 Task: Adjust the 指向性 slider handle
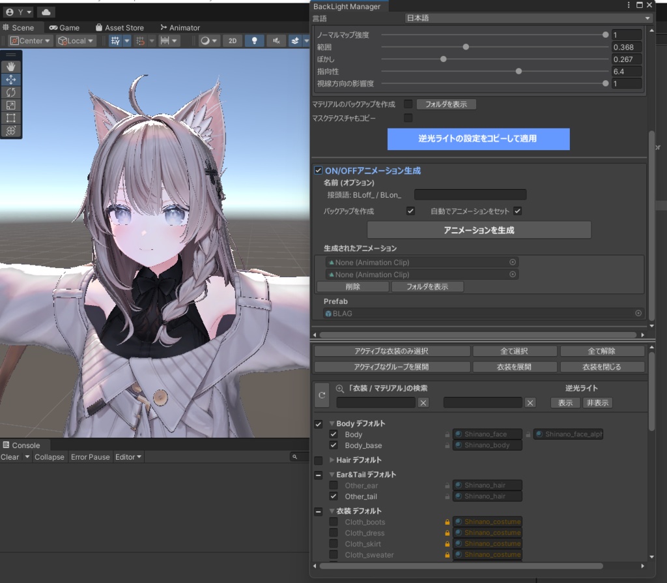click(518, 71)
